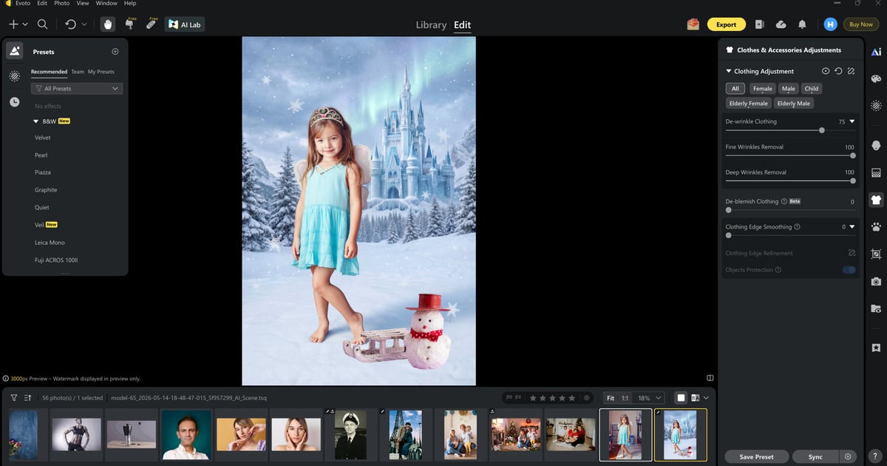Click the Clothing Adjustment brush mask icon
The height and width of the screenshot is (466, 887).
pos(852,71)
